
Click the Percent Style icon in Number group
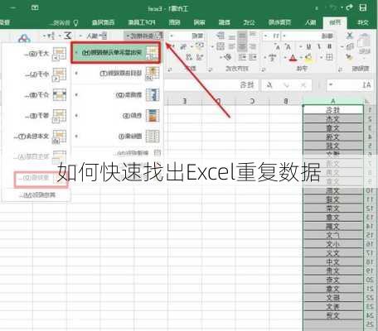(x=184, y=47)
